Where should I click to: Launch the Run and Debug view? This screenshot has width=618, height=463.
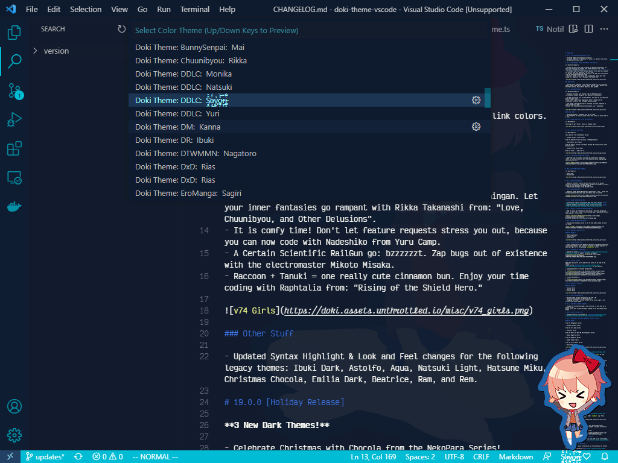pos(14,119)
